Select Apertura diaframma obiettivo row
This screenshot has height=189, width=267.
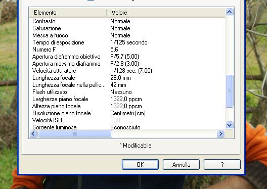(x=127, y=57)
